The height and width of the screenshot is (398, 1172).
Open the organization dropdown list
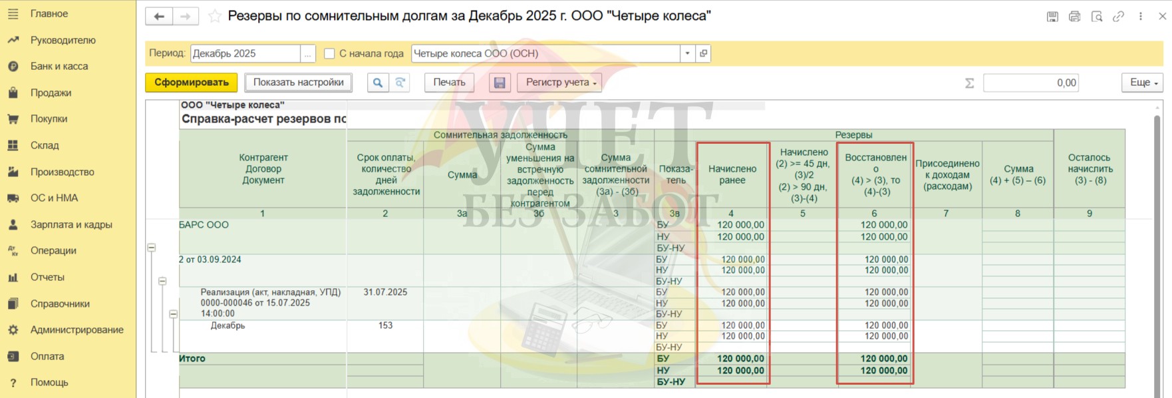click(688, 53)
